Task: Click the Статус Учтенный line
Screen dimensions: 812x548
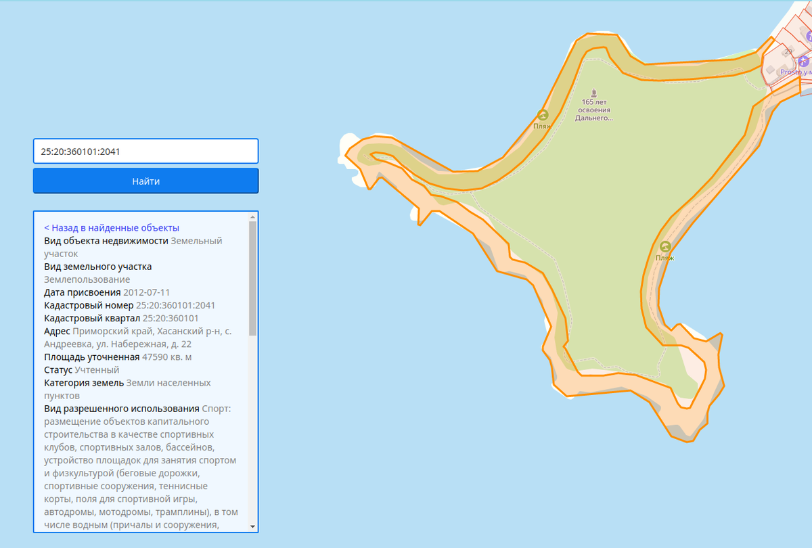Action: pos(82,370)
